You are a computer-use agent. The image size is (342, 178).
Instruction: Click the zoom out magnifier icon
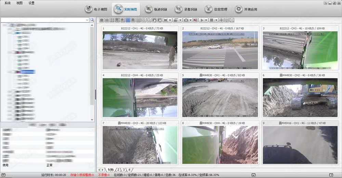pyautogui.click(x=149, y=20)
